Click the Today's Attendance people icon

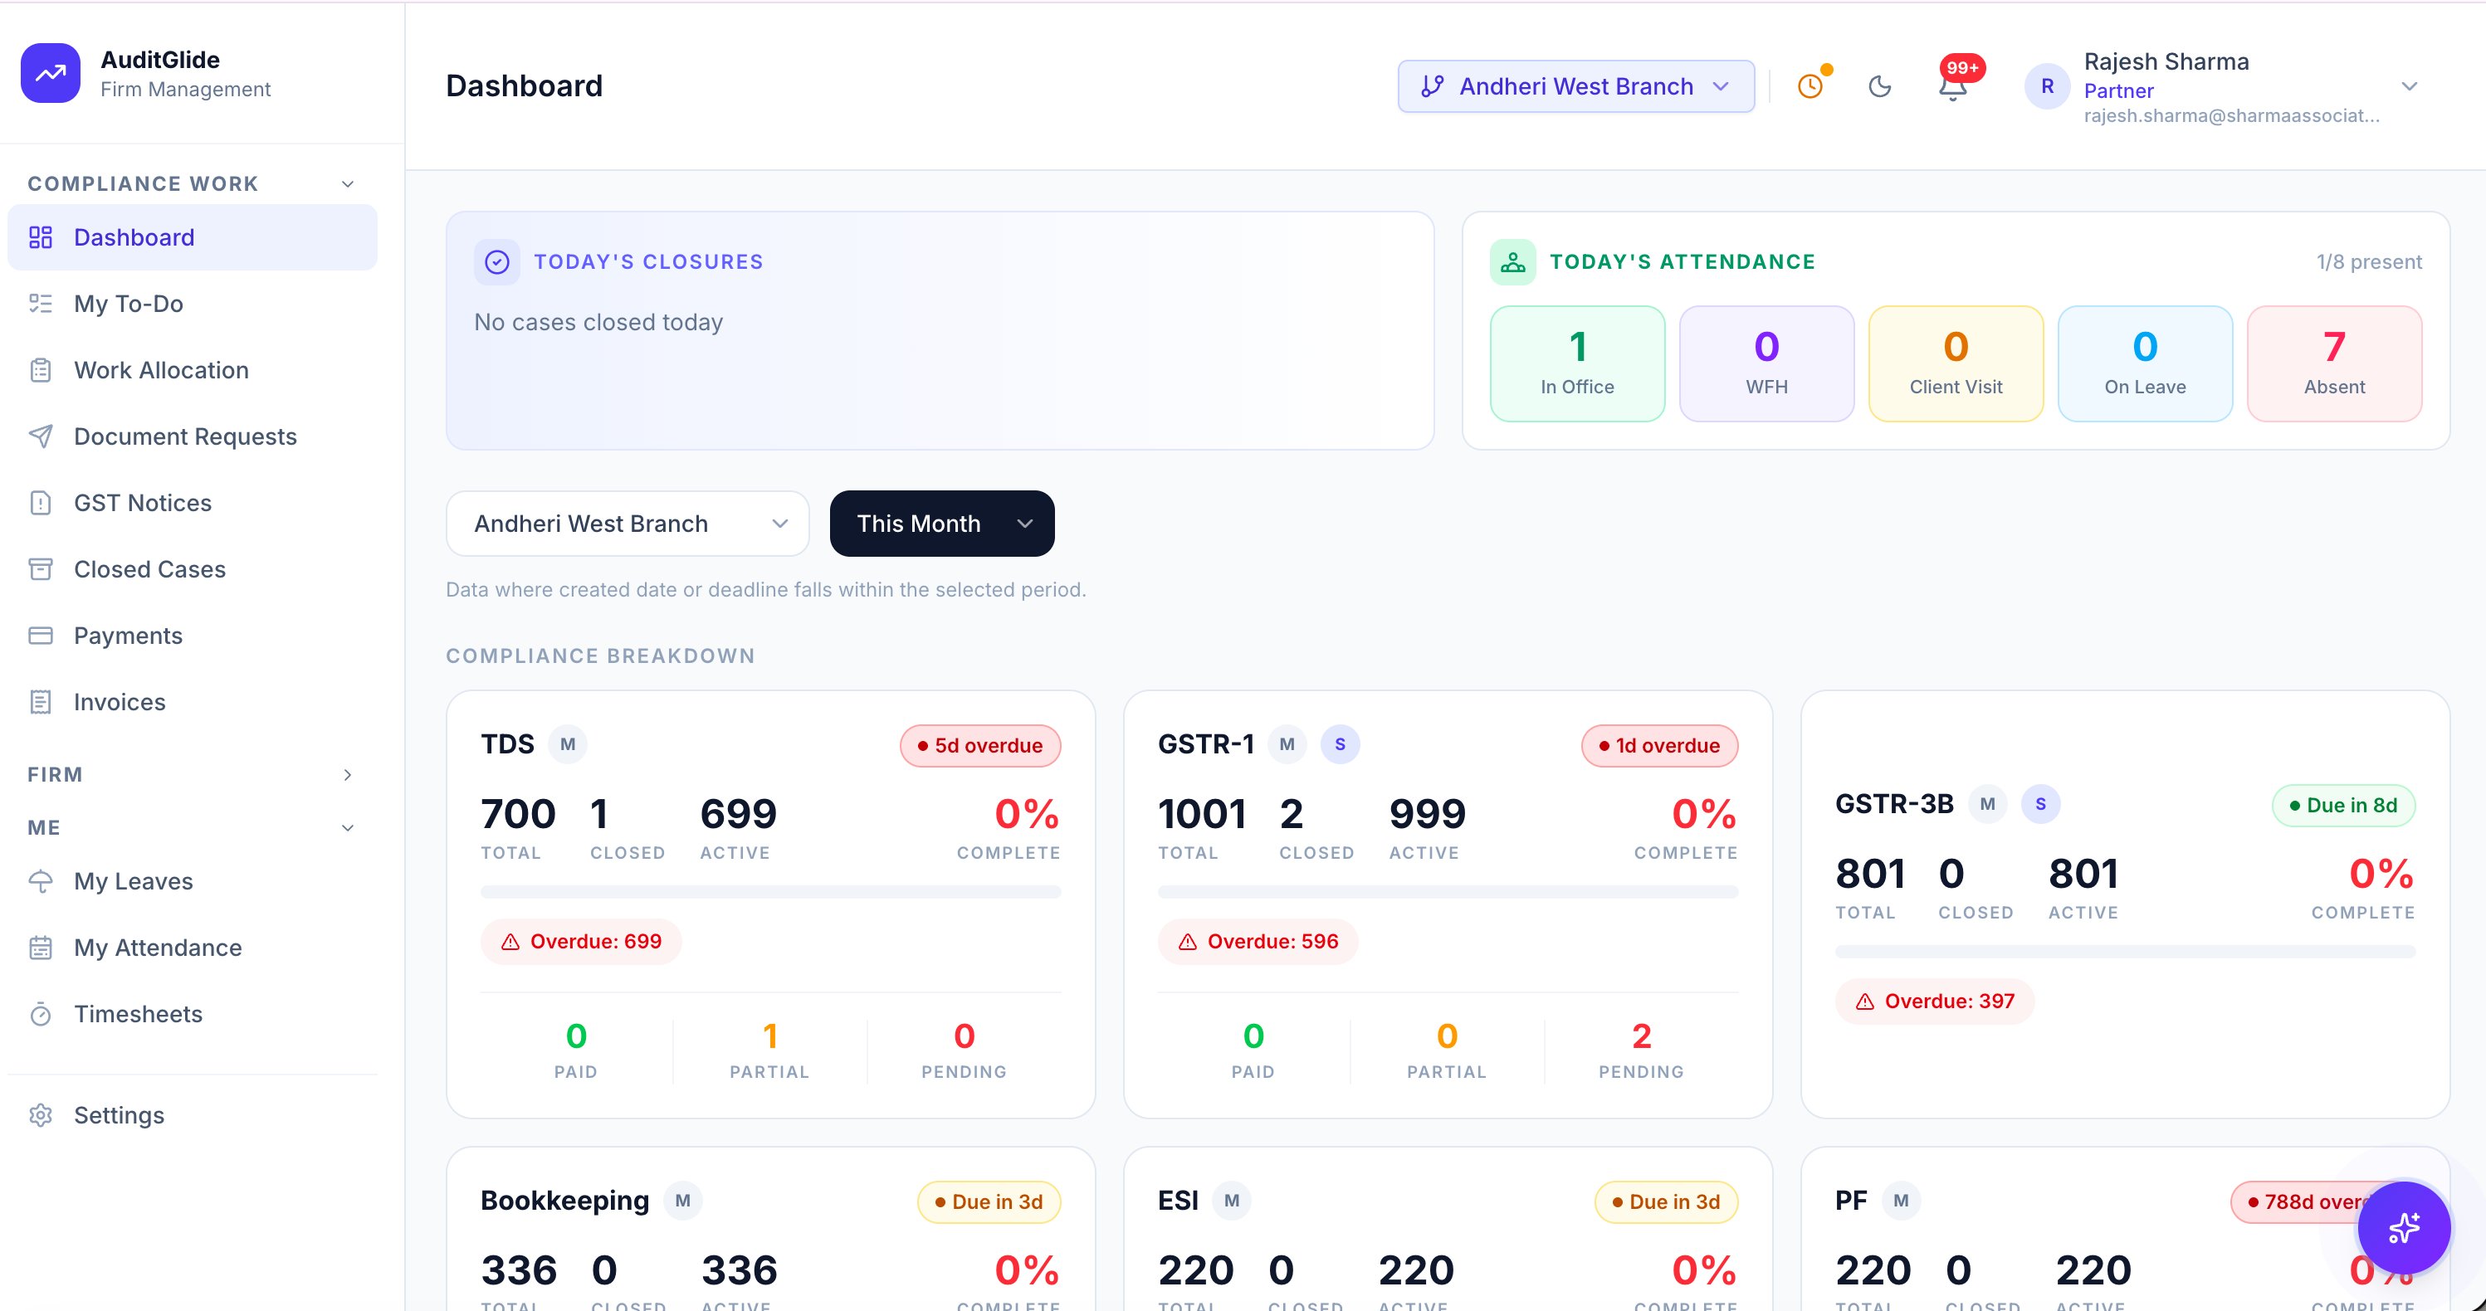(x=1512, y=261)
